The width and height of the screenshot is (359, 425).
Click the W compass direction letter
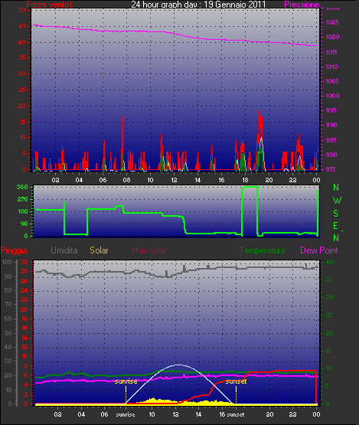coord(337,201)
